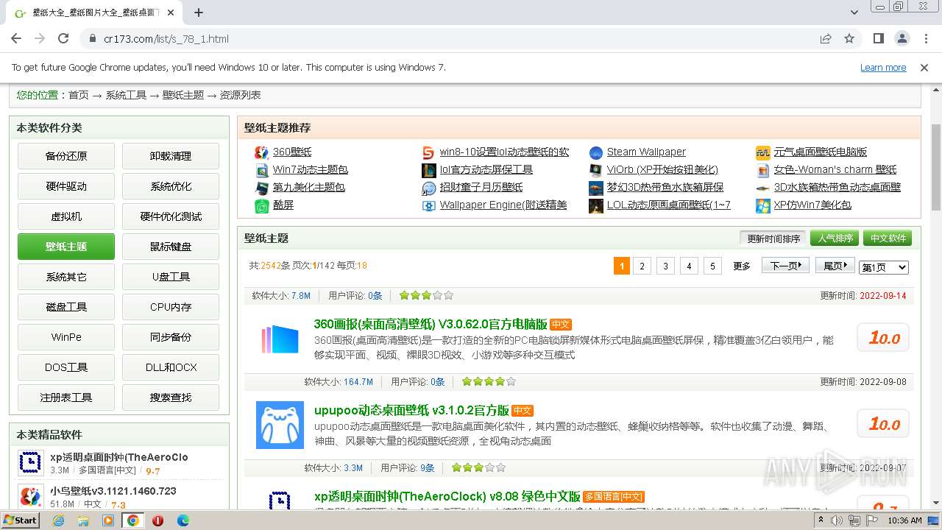The image size is (942, 530).
Task: Open Chrome's three-dot menu
Action: (926, 38)
